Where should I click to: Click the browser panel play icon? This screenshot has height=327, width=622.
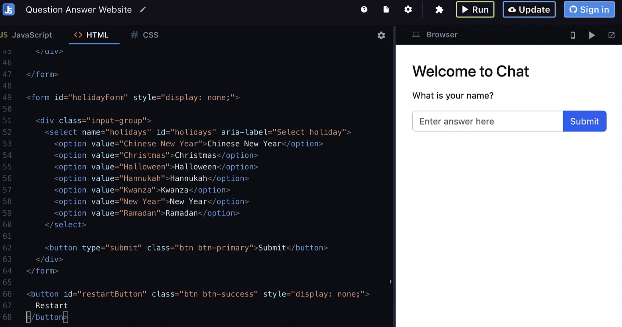[592, 35]
